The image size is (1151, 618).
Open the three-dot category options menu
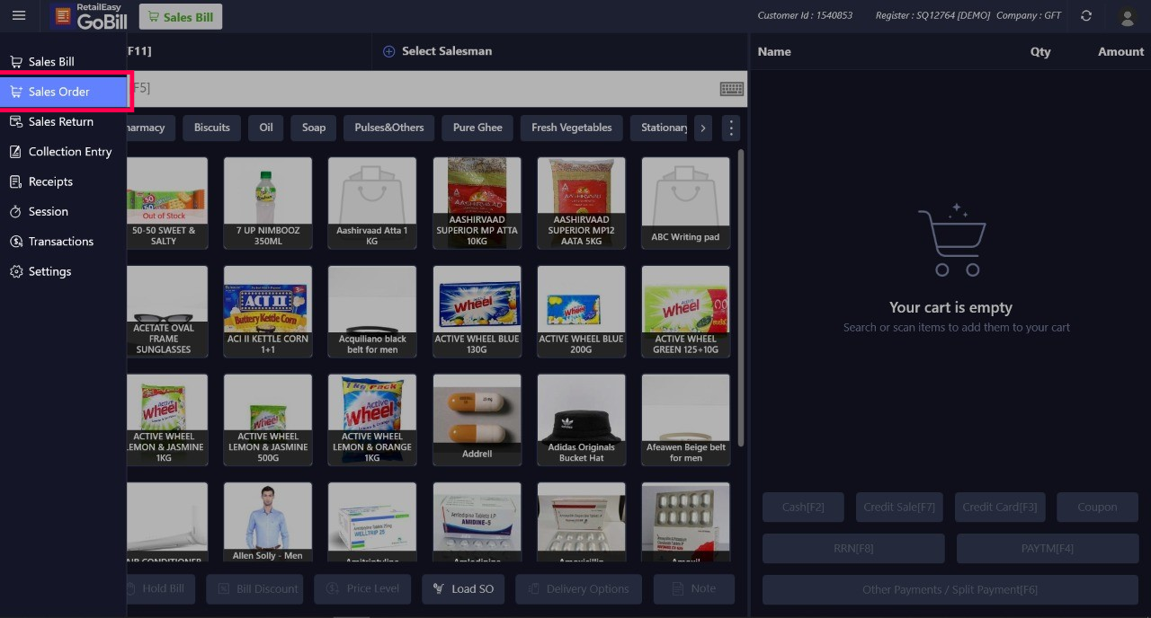point(731,128)
